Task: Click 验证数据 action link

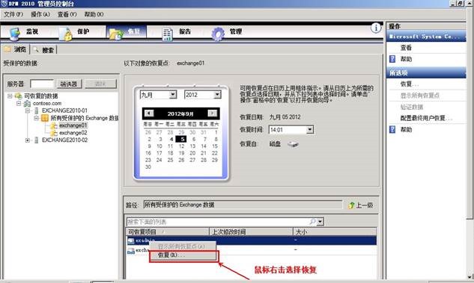Action: point(412,107)
